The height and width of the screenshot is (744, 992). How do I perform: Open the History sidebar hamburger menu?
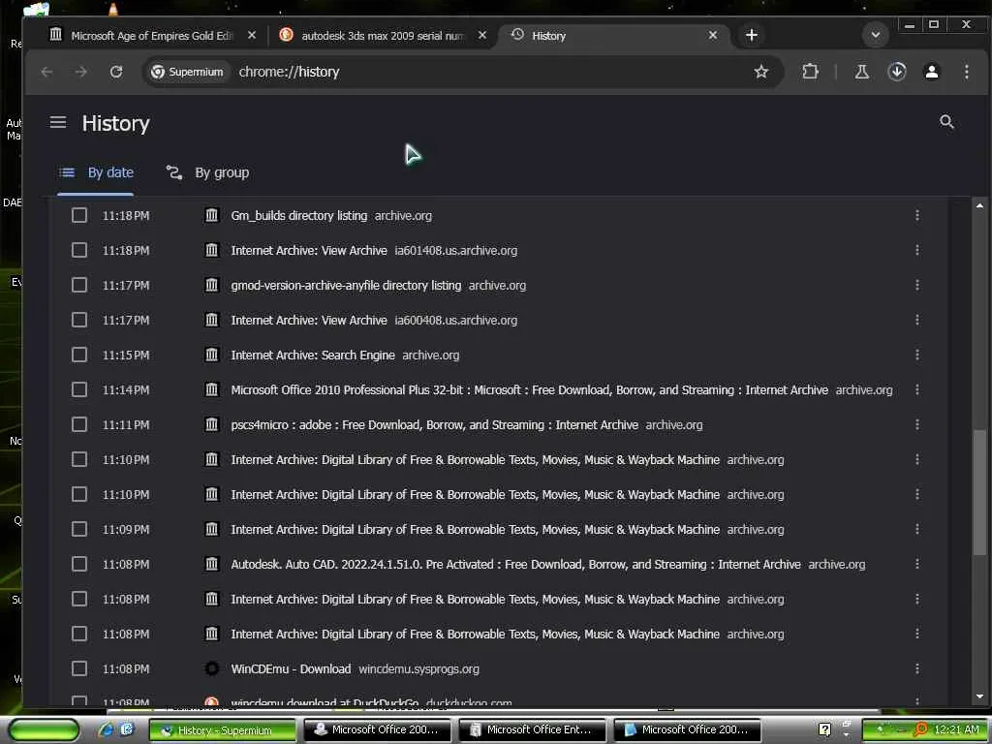point(58,121)
